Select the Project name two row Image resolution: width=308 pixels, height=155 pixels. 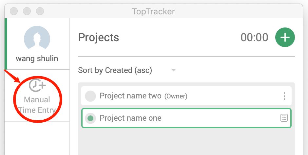pyautogui.click(x=186, y=96)
